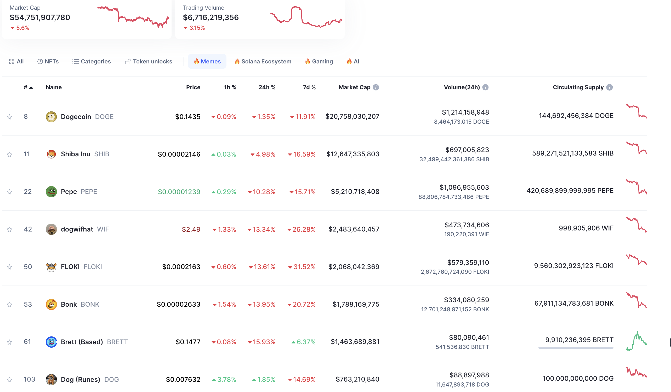Click the Dogecoin coin logo icon
The width and height of the screenshot is (671, 392).
coord(51,117)
